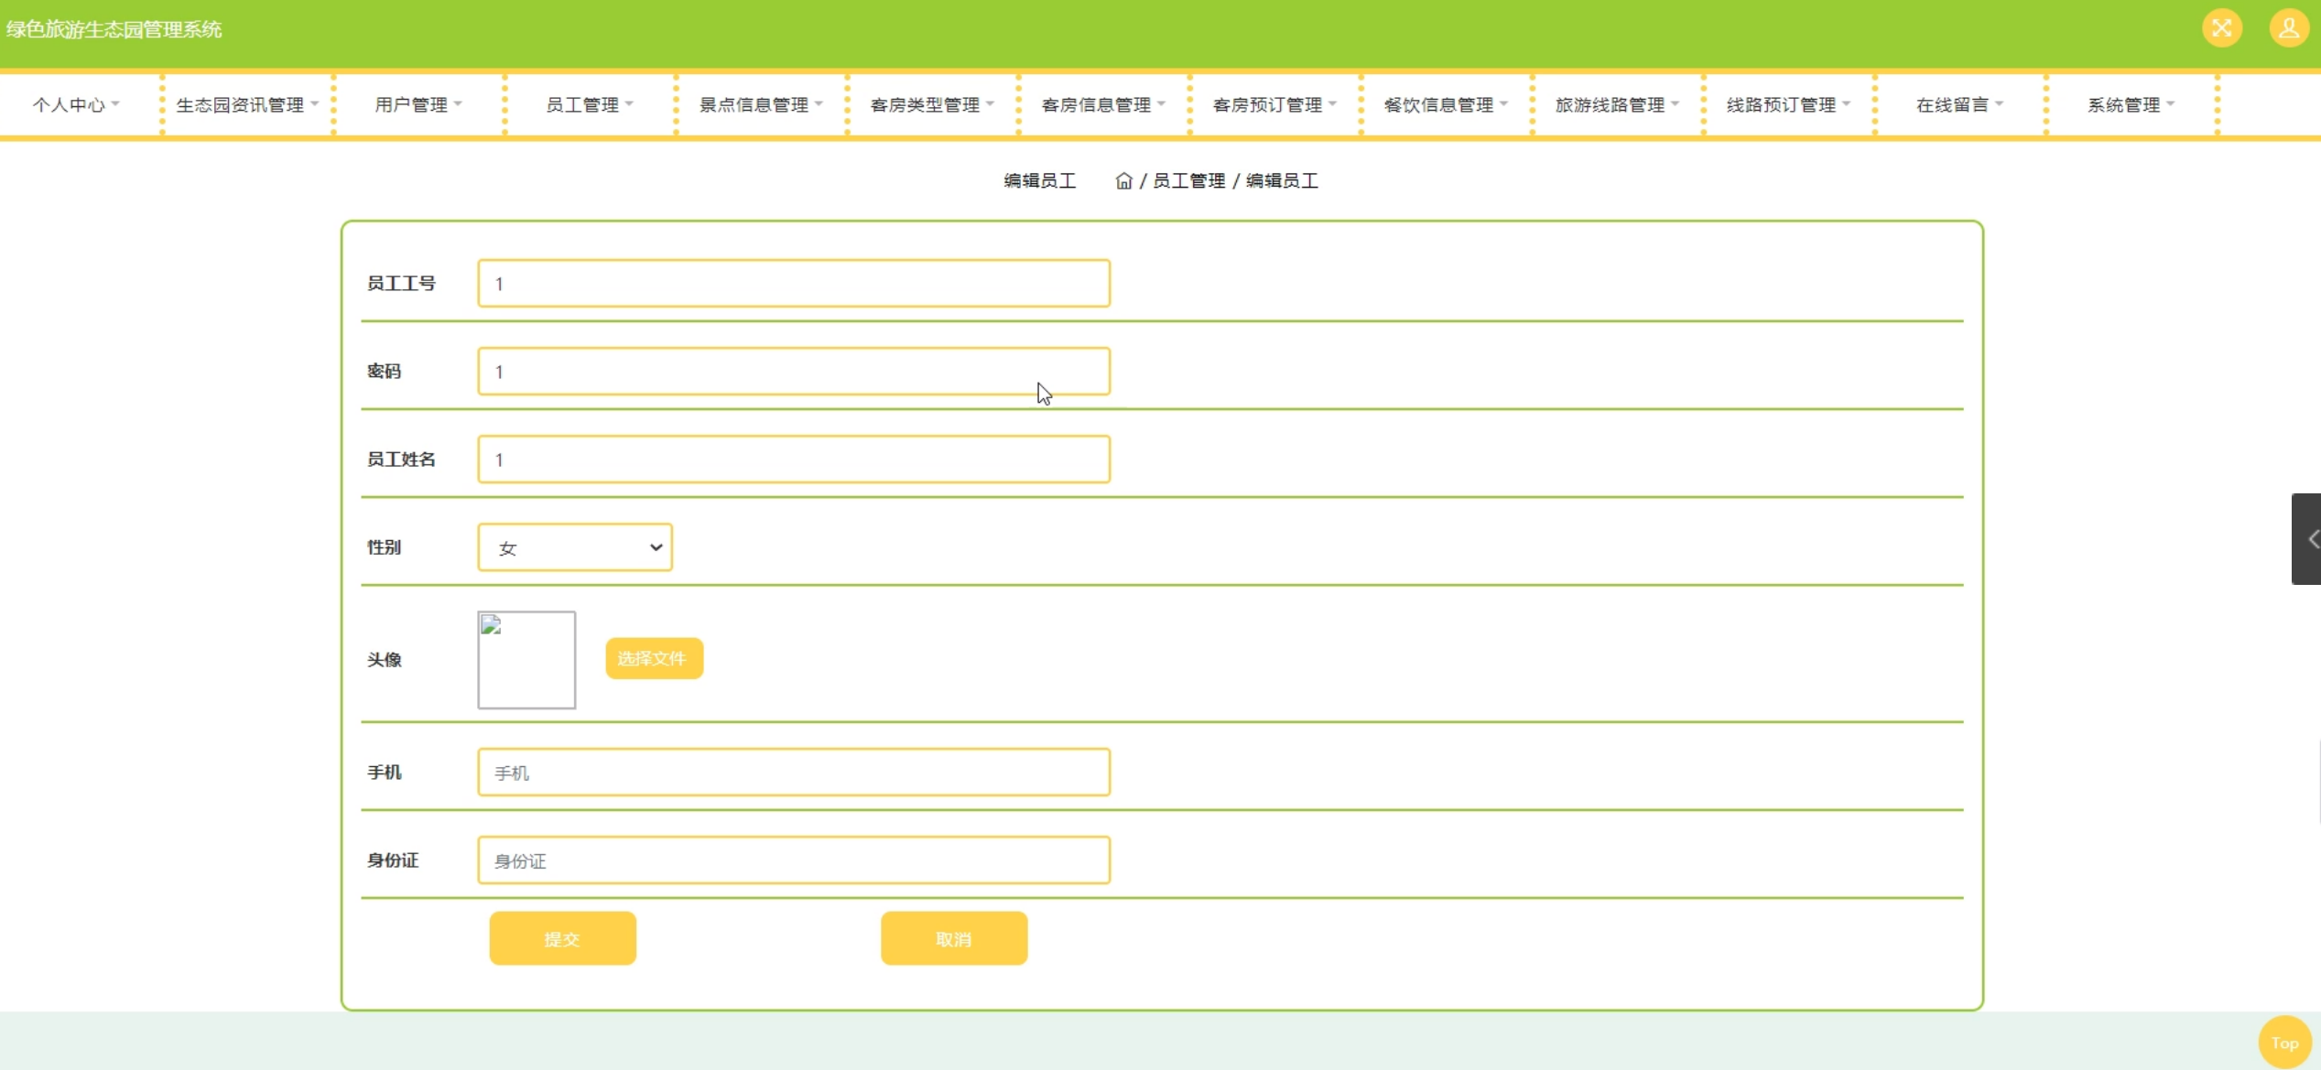Screen dimensions: 2321x1070
Task: Expand the dark side panel arrow
Action: tap(2308, 538)
